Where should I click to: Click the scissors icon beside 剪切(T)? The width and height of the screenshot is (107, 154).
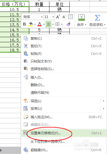click(26, 46)
